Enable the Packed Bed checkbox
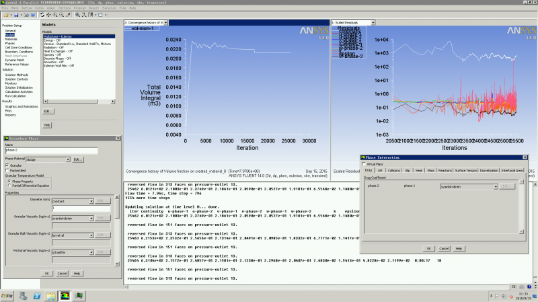The width and height of the screenshot is (538, 302). click(x=7, y=171)
